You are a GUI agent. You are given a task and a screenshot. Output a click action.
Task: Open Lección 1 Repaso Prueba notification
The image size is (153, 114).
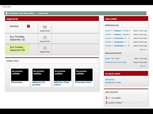click(x=118, y=31)
